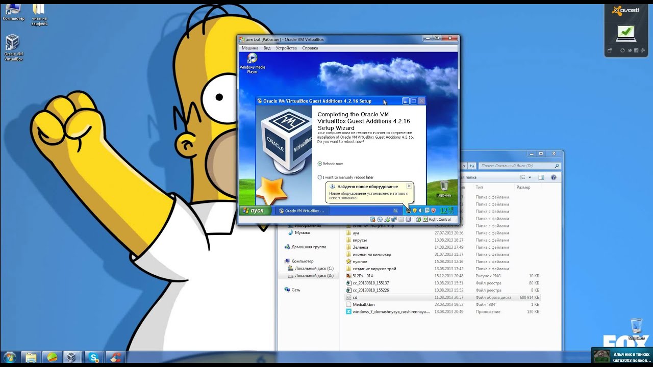Click the avast! status checkmark laptop
This screenshot has width=653, height=367.
626,34
